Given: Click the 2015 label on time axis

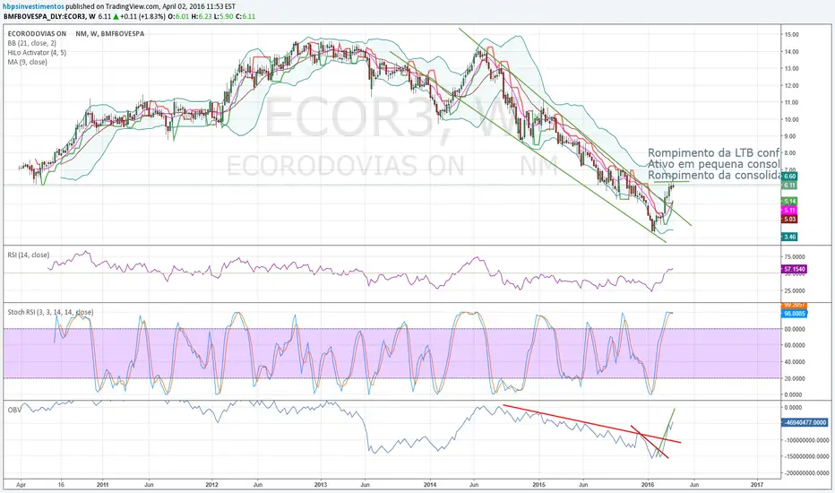Looking at the screenshot, I should click(x=539, y=485).
